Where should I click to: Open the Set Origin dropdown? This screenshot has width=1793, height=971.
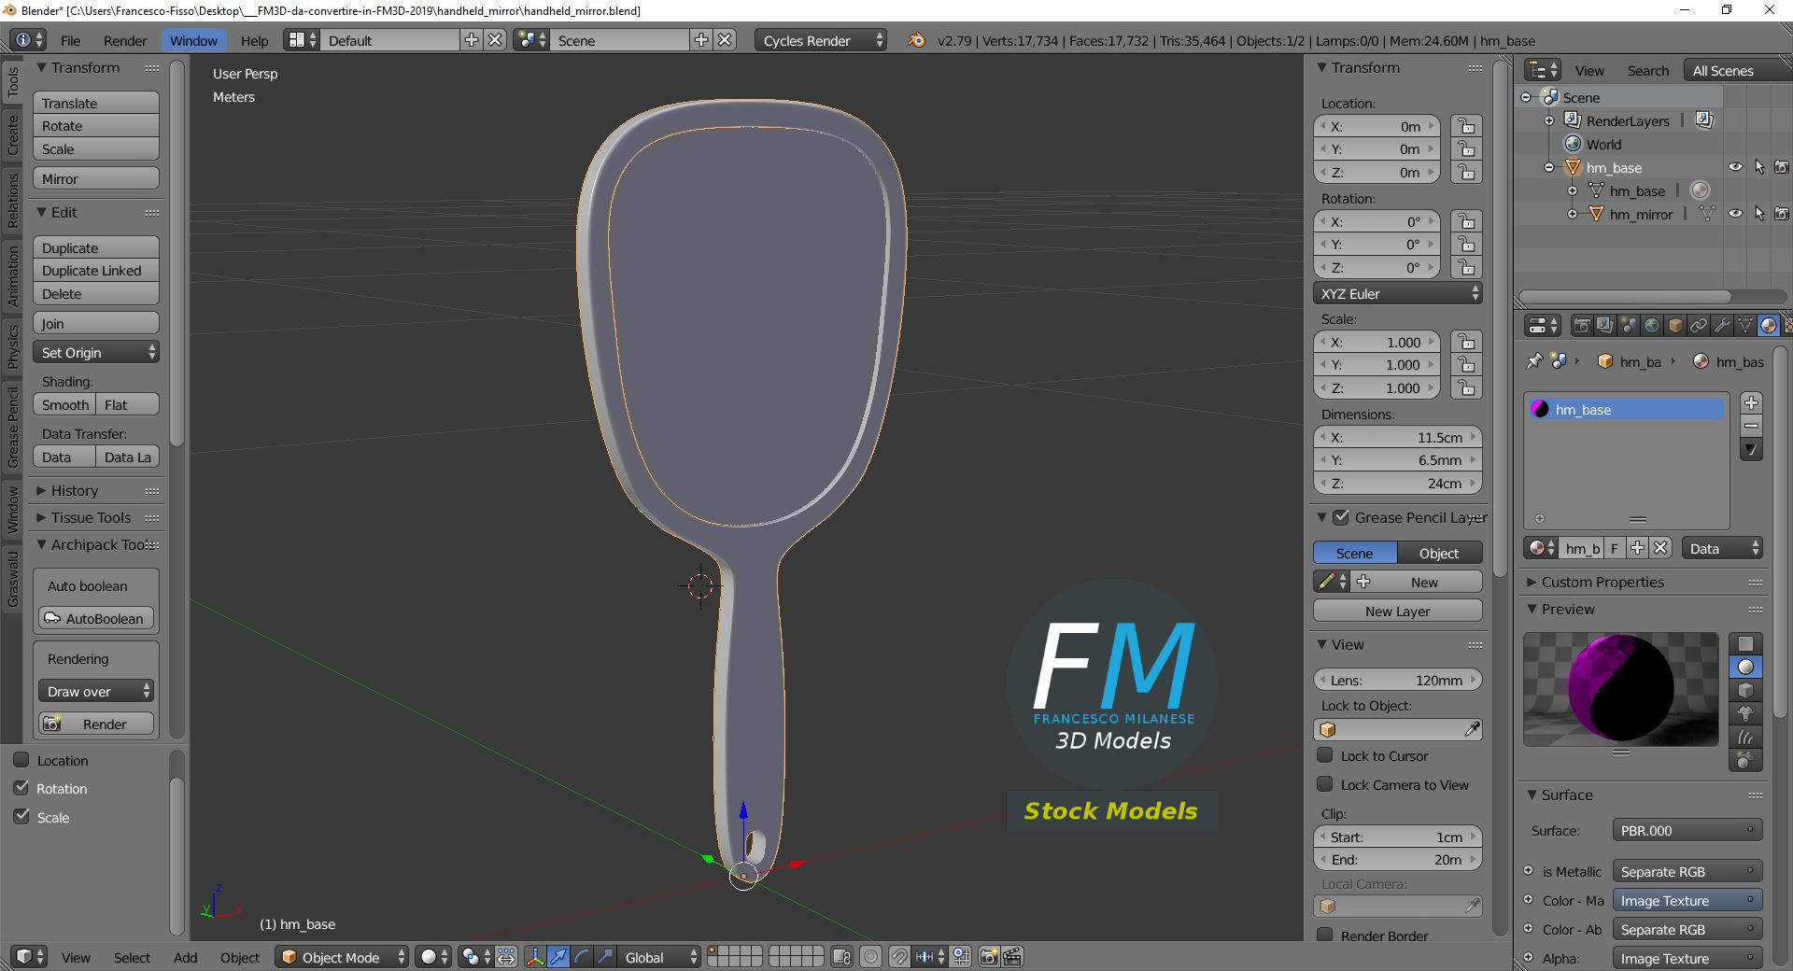click(x=96, y=352)
